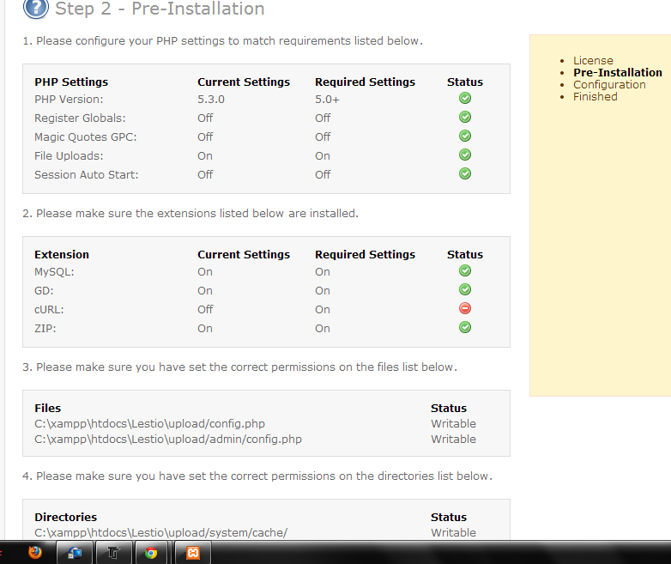
Task: Click the 'On' required setting for cURL
Action: pos(323,309)
